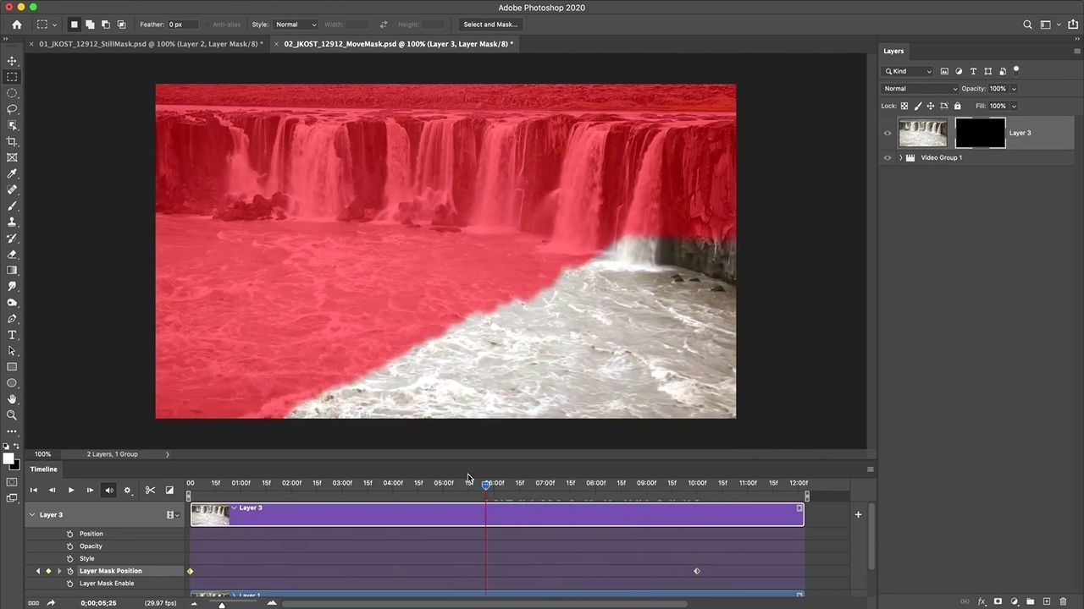Click the Select and Mask button

click(x=490, y=25)
